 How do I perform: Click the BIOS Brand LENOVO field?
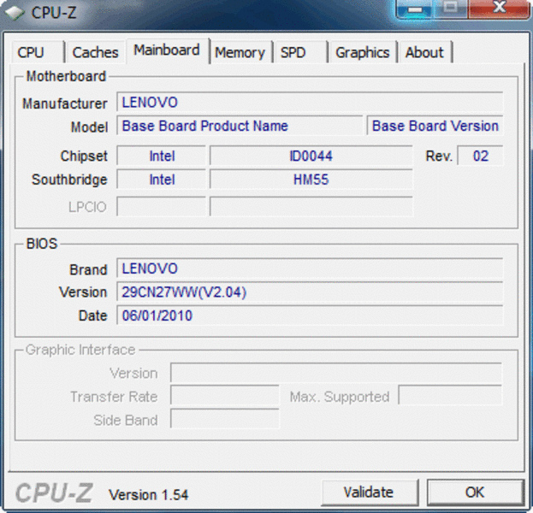[310, 268]
